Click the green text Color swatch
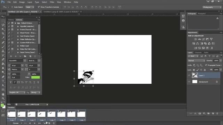Viewport: 223px width, 125px height. pos(36,77)
